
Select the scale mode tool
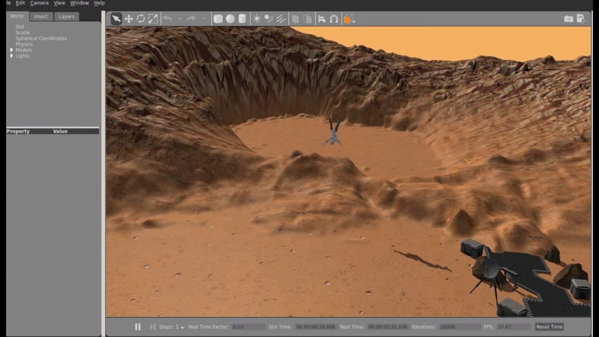coord(153,19)
